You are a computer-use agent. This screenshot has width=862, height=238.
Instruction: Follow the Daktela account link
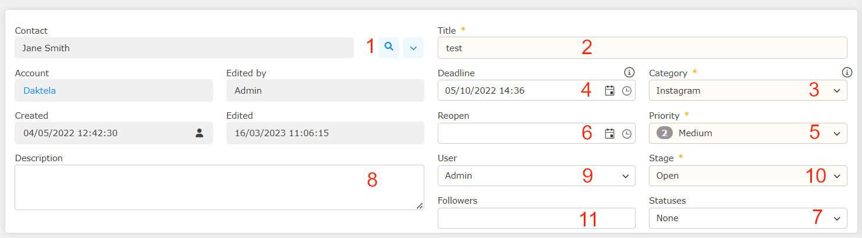click(x=40, y=91)
